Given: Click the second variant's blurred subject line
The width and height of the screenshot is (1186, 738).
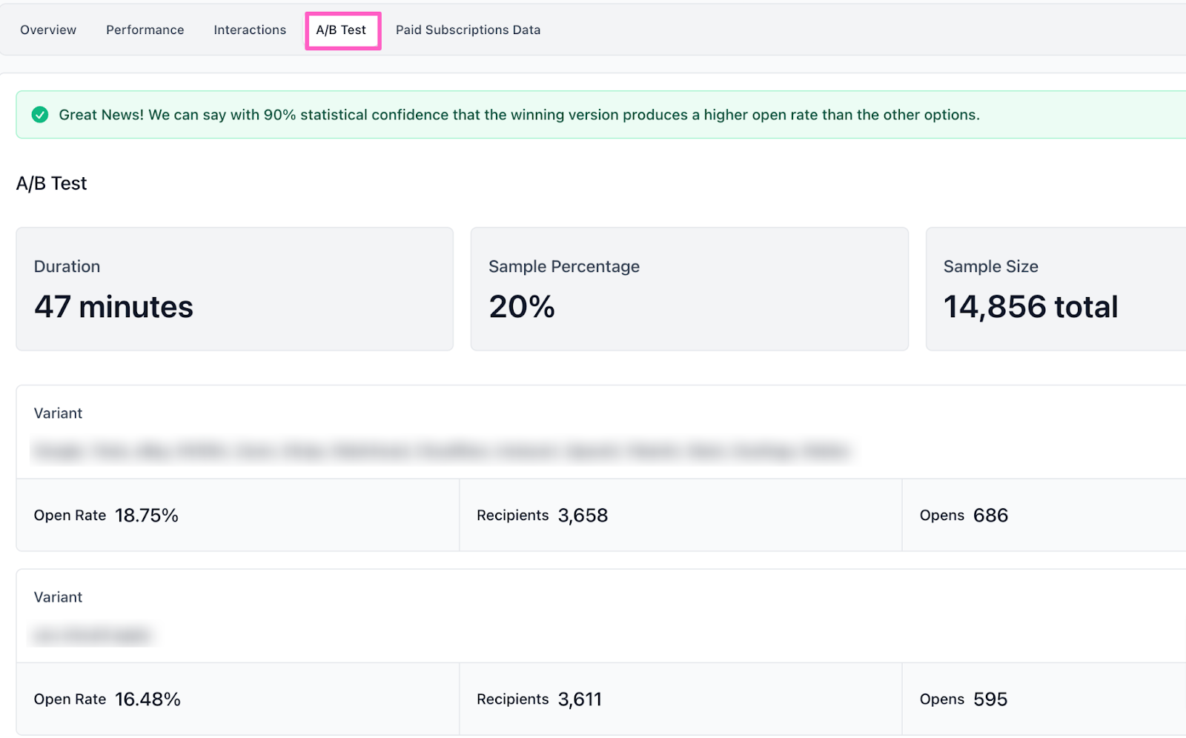Looking at the screenshot, I should pyautogui.click(x=93, y=635).
